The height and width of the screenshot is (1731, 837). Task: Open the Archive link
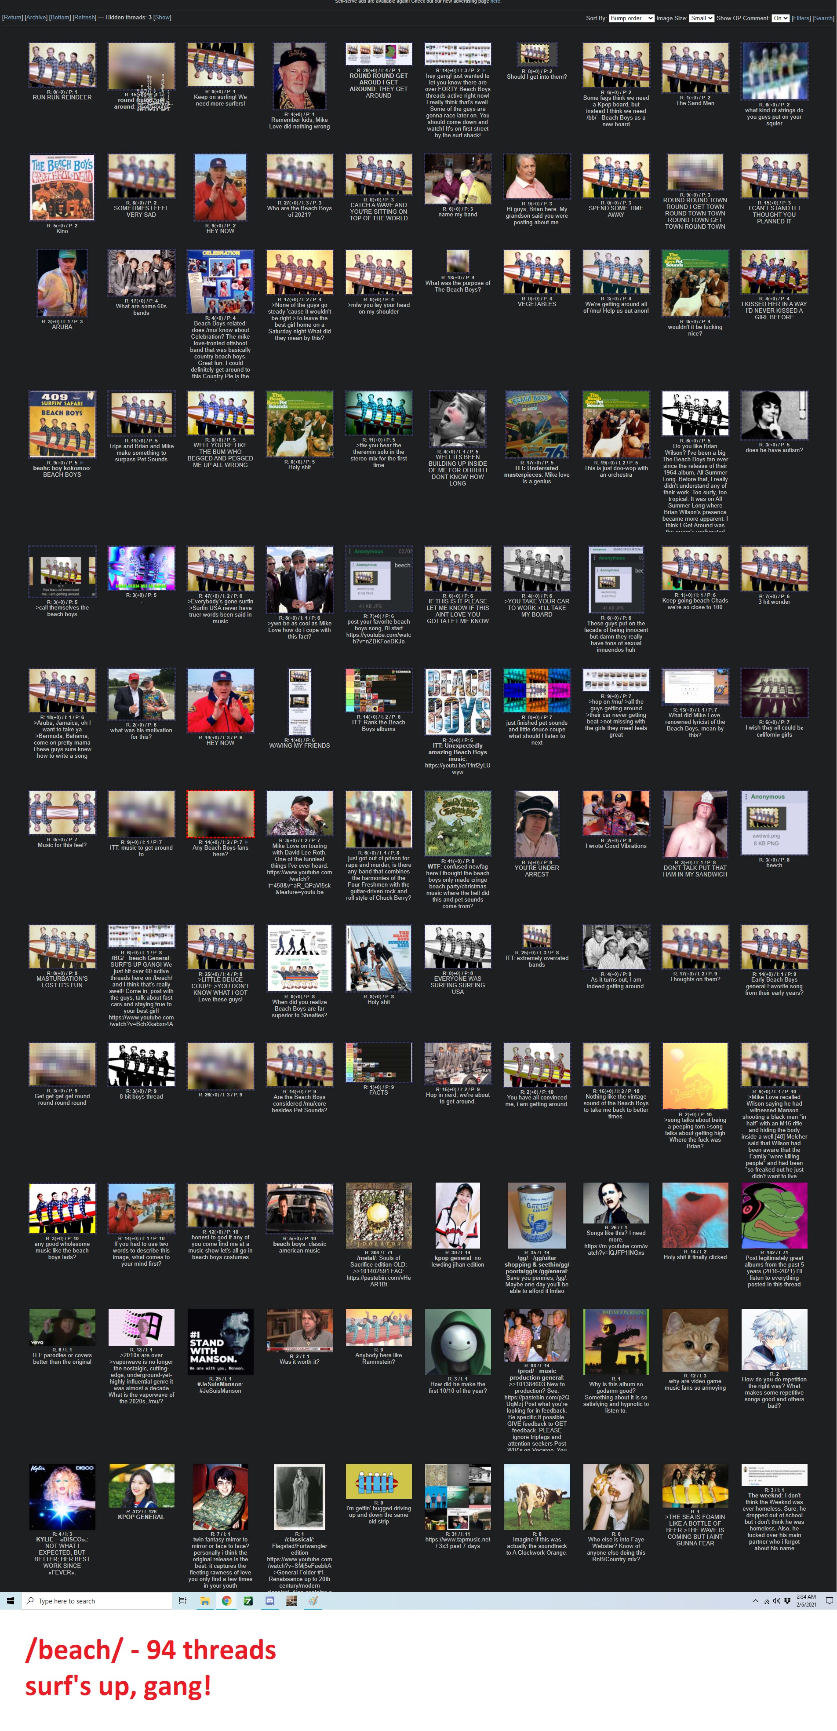click(36, 18)
